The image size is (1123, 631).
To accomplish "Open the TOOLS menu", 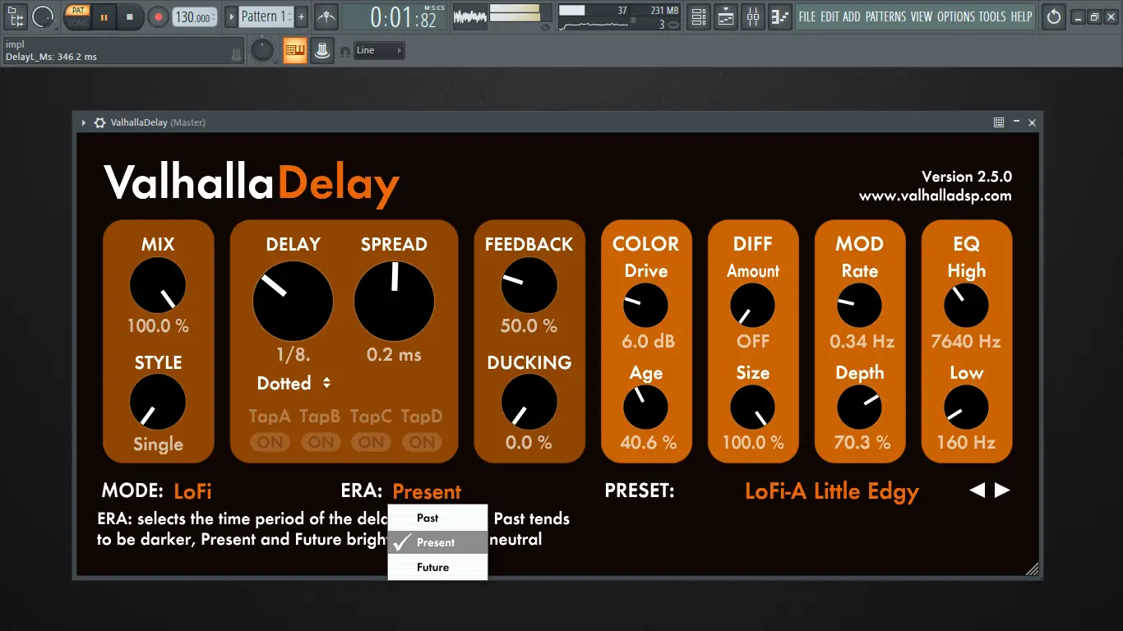I will (992, 16).
